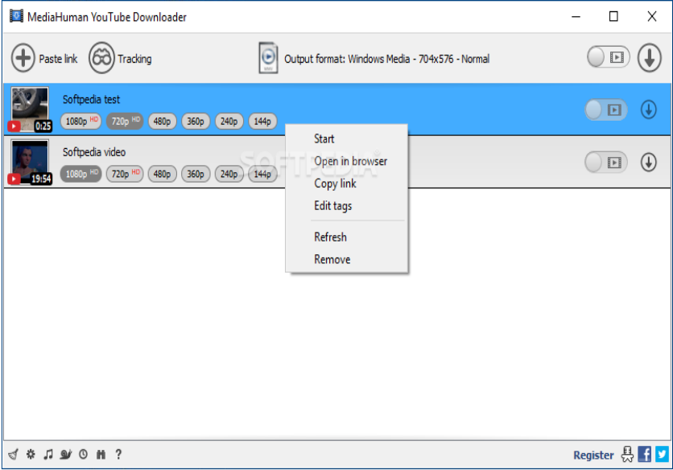This screenshot has height=470, width=673.
Task: Click the MediaHuman app icon in the title bar
Action: point(16,16)
